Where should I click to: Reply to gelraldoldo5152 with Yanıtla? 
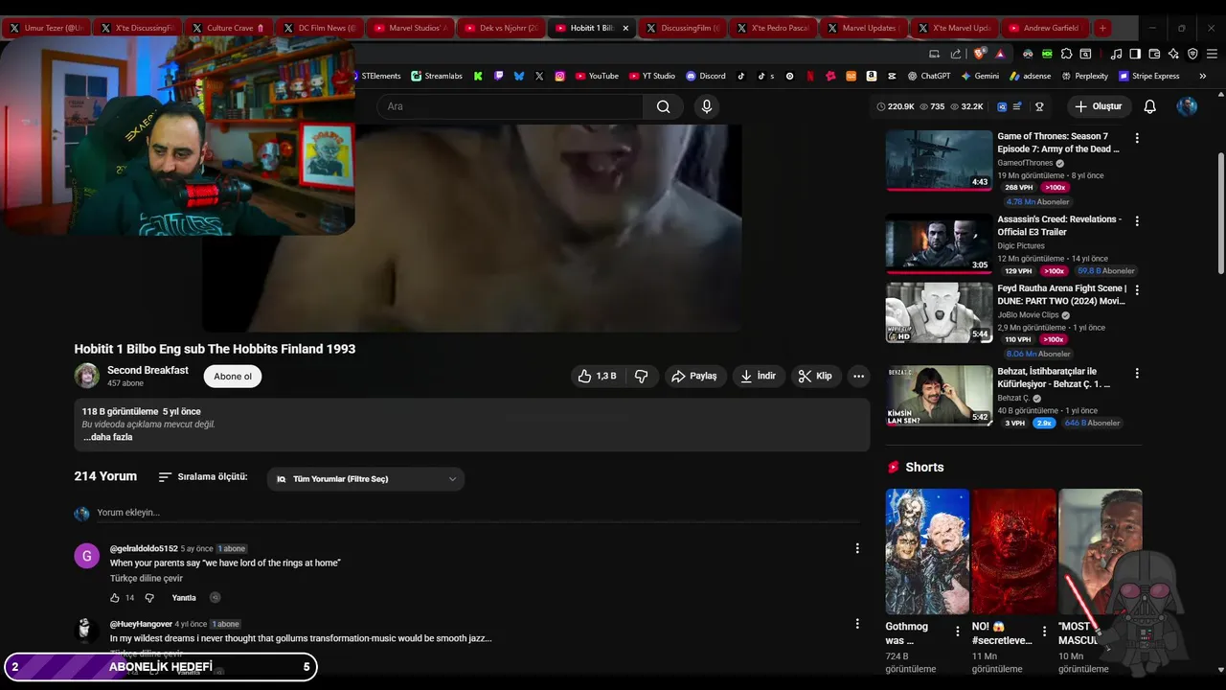click(184, 598)
